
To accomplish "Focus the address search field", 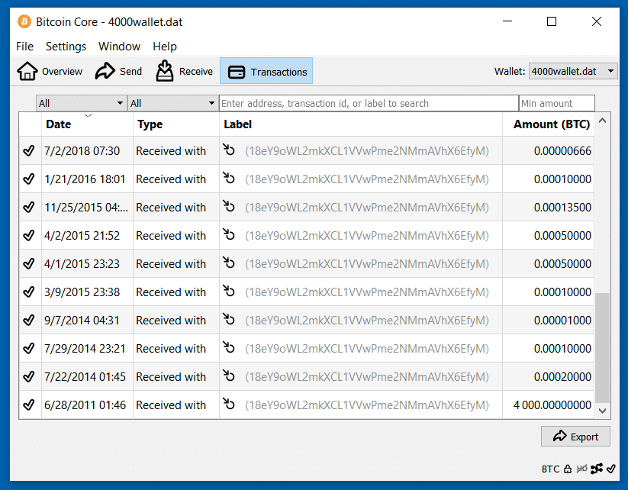I will [369, 103].
